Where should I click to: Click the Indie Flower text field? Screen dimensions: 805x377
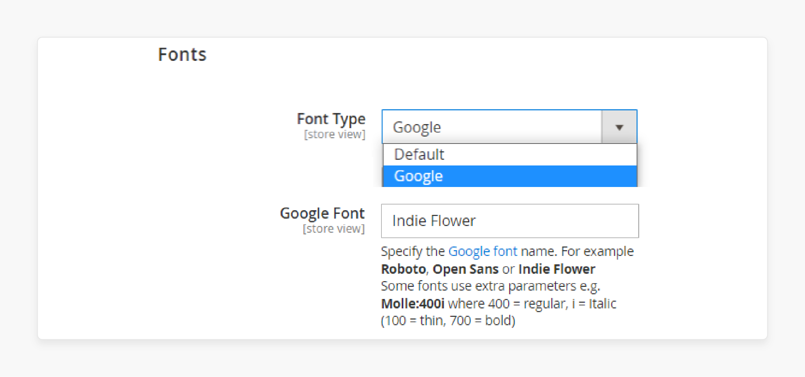click(x=510, y=221)
